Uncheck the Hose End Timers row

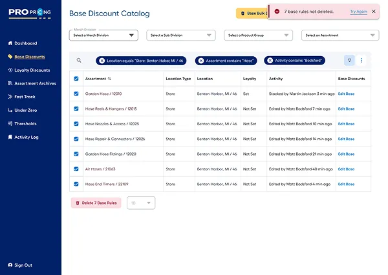76,184
